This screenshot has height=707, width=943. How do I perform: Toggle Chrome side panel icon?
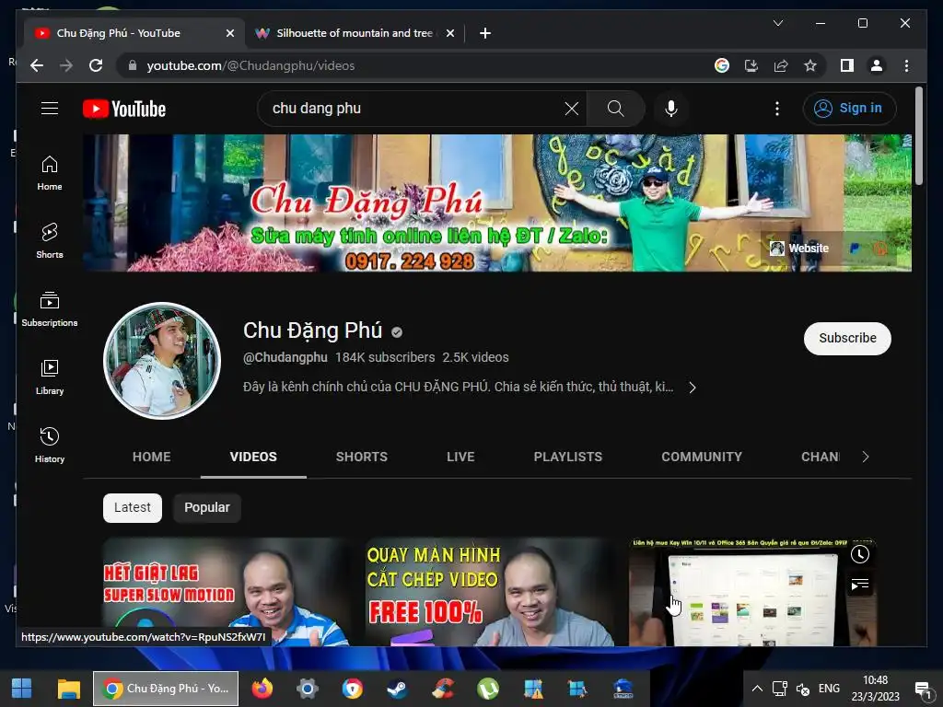click(847, 65)
